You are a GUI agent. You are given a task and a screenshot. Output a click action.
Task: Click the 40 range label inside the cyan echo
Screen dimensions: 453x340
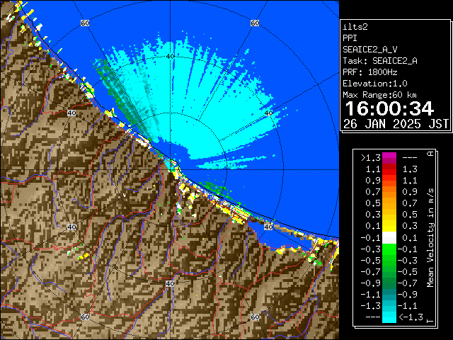pos(171,57)
